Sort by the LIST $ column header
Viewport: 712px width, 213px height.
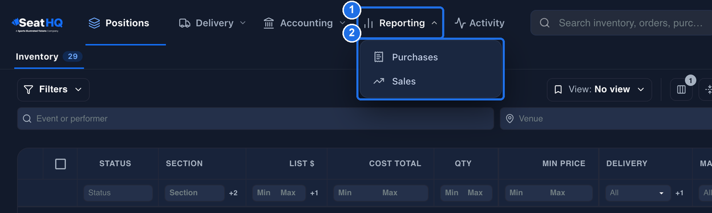[x=302, y=163]
